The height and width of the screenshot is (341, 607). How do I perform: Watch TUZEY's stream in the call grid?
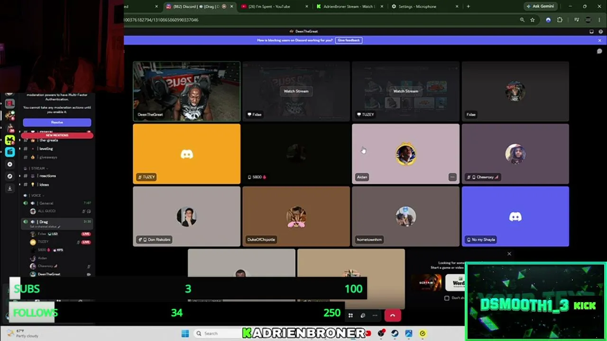tap(405, 91)
